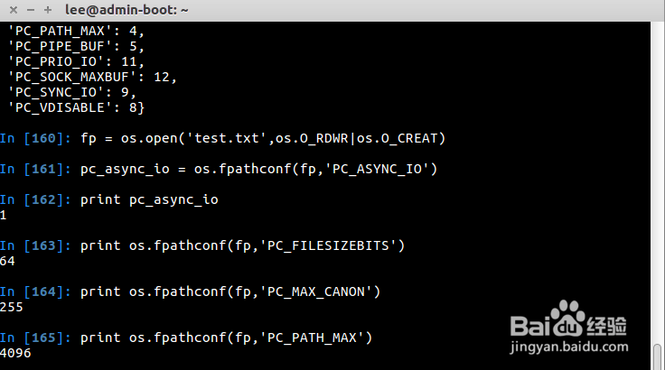Maximize the terminal window
Screen dimensions: 665x370
point(47,9)
